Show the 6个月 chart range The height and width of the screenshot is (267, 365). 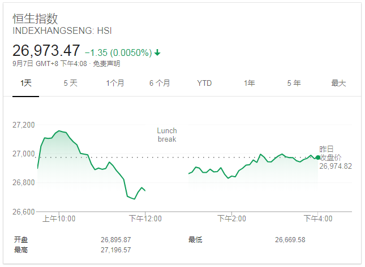click(160, 83)
